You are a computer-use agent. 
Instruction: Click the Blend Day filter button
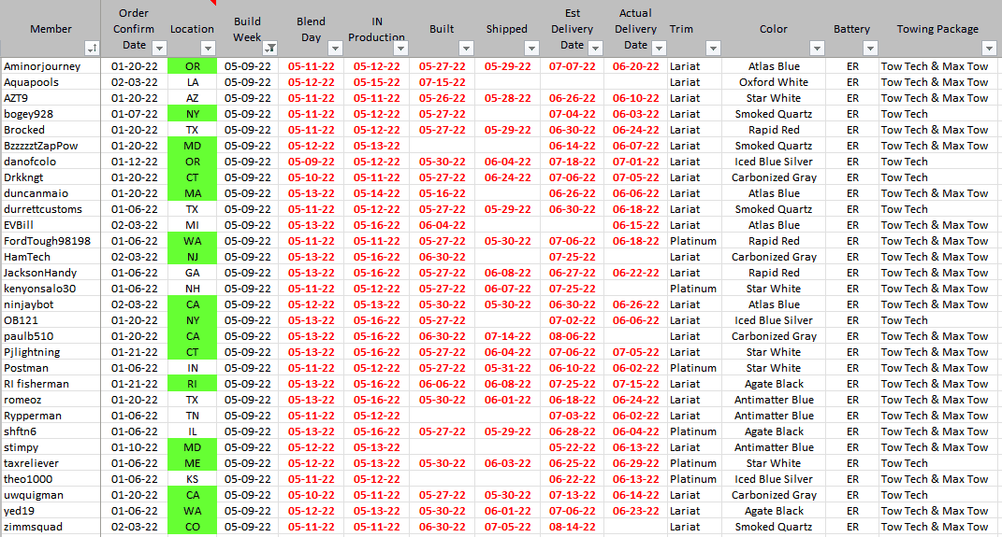click(x=333, y=48)
